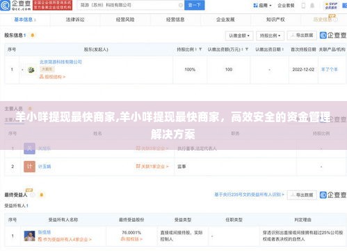
Task: Focus the company name search field
Action: 129,5
